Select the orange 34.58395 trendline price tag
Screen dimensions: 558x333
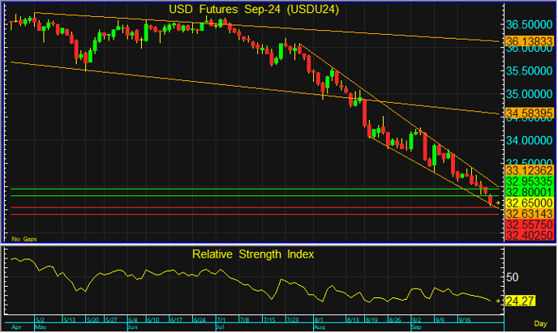click(x=529, y=113)
